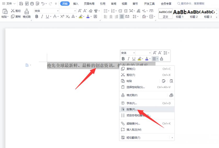
Task: Click the save icon in quick access bar
Action: click(x=21, y=4)
